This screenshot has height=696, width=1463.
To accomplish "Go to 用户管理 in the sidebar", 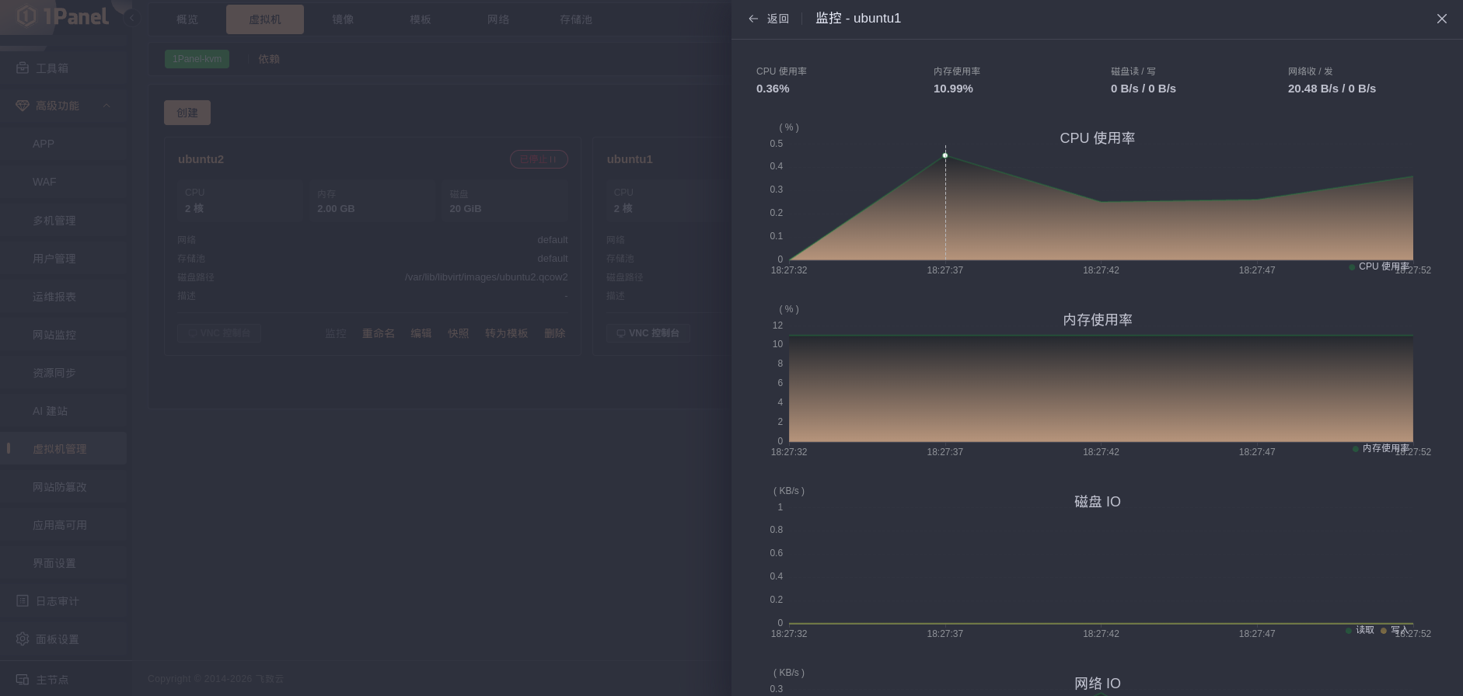I will [x=64, y=259].
